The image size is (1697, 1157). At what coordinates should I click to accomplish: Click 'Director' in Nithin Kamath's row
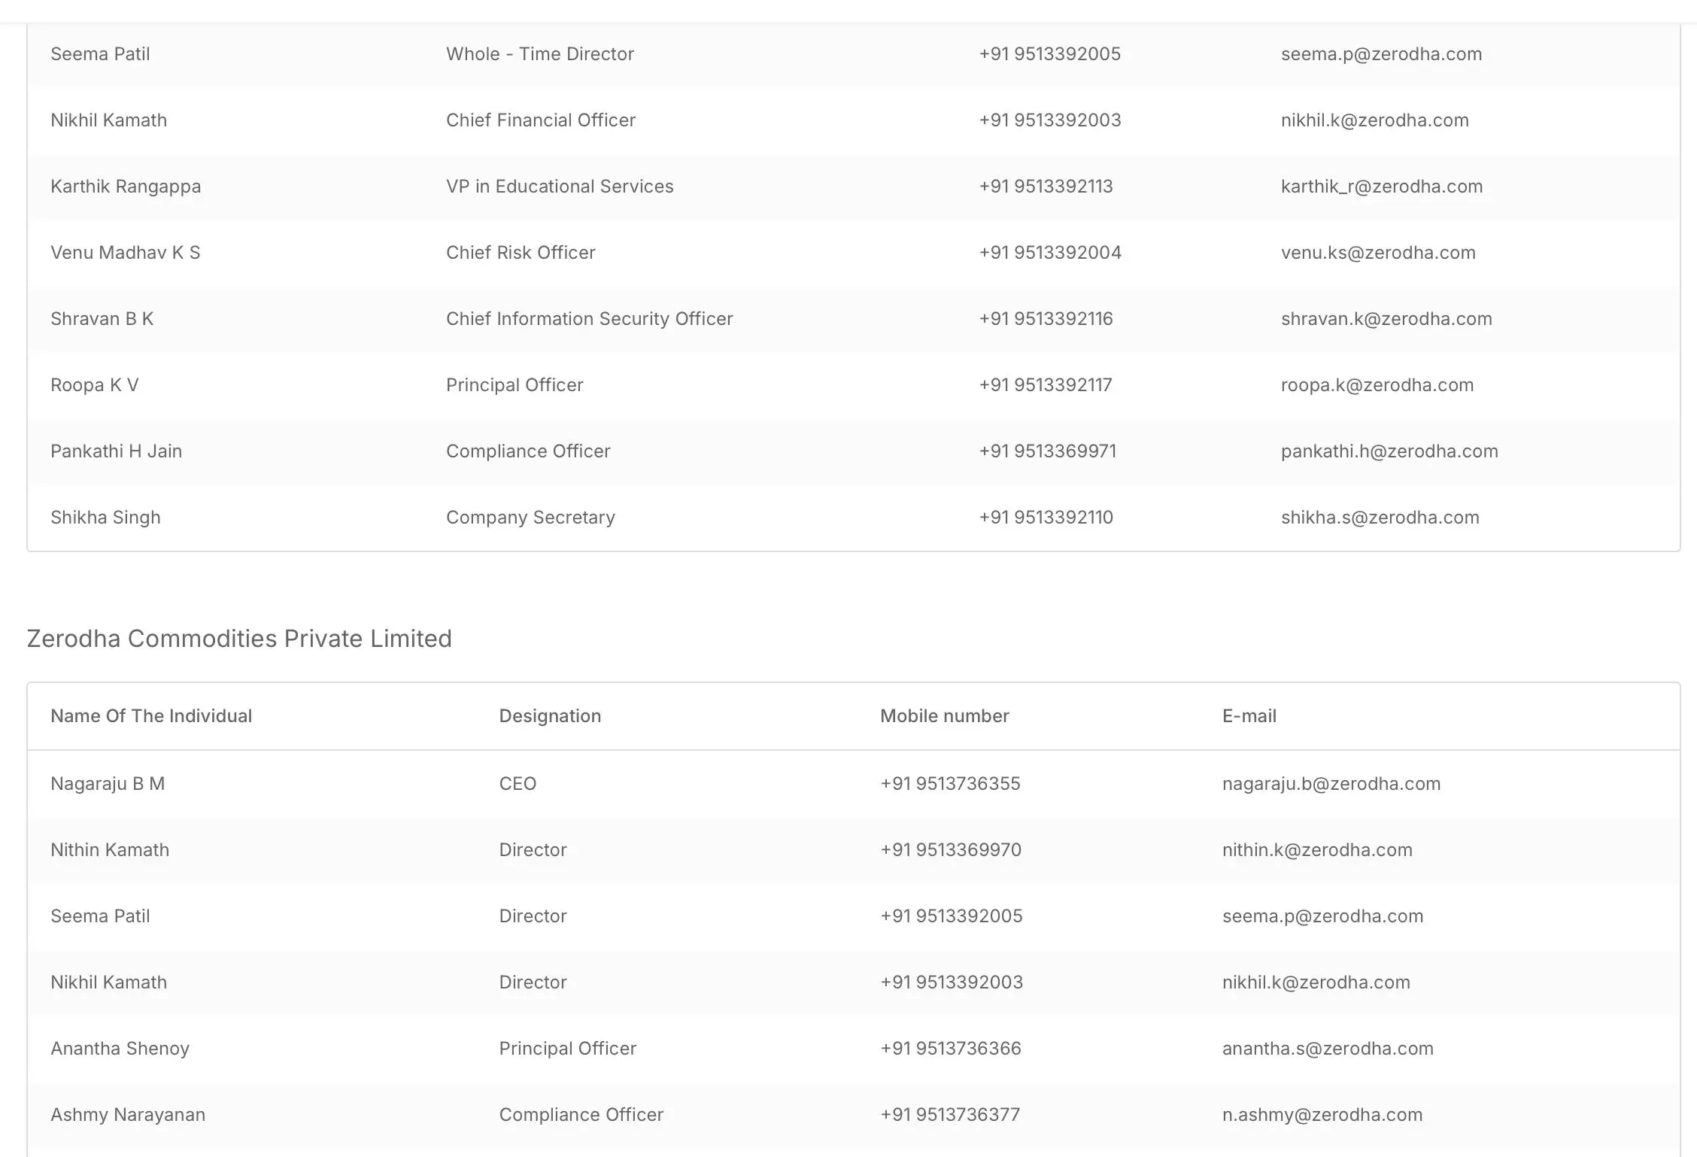(x=533, y=850)
